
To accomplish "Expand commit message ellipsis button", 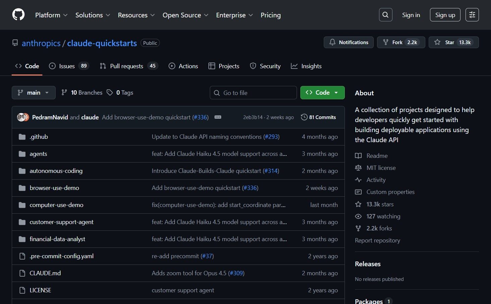I will coord(218,117).
